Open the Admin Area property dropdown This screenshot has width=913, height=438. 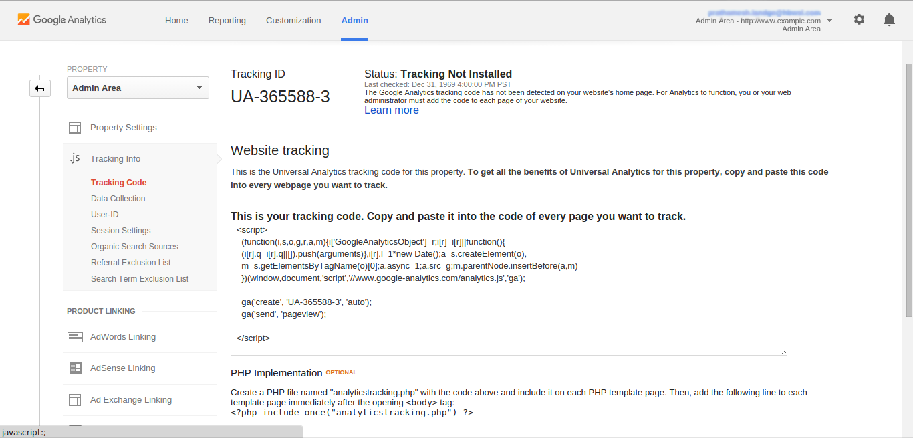click(138, 88)
